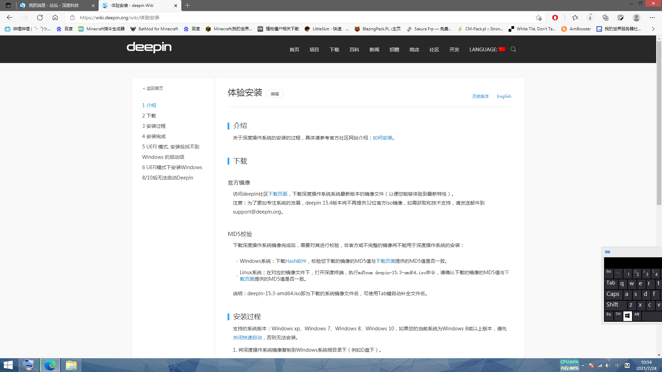Open the Favorites list icon
This screenshot has height=372, width=662.
(x=575, y=18)
